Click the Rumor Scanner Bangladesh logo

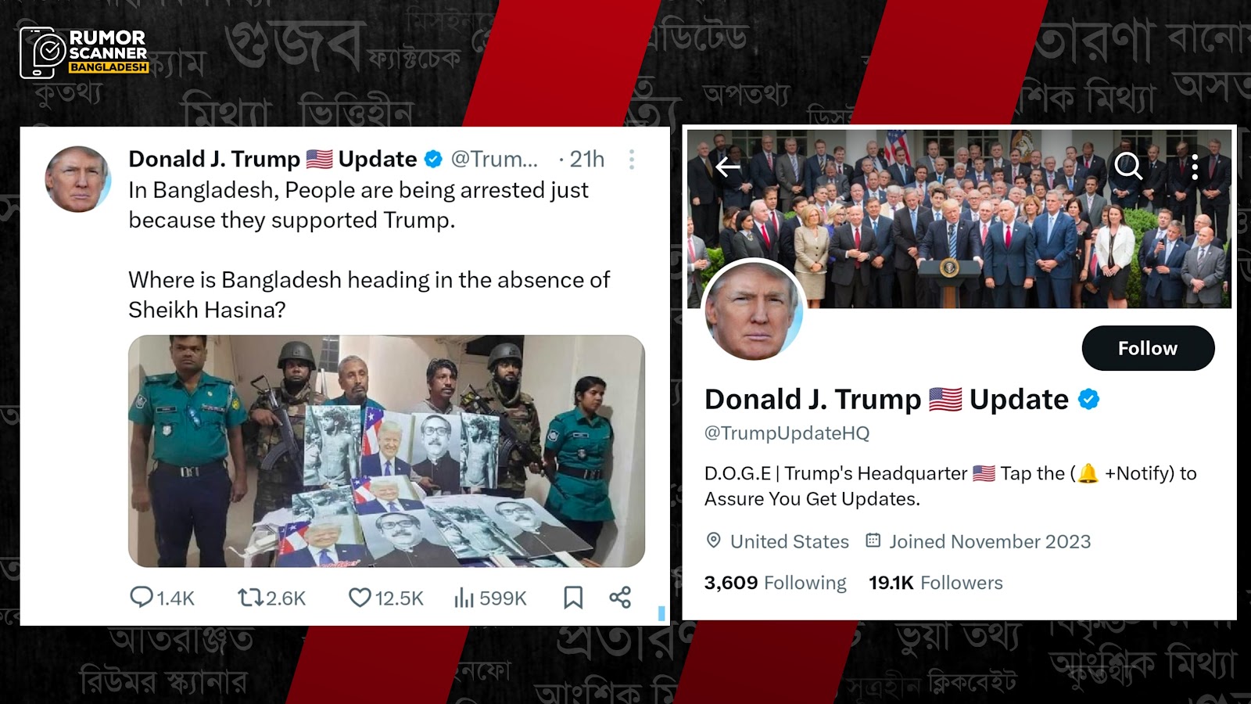coord(84,52)
